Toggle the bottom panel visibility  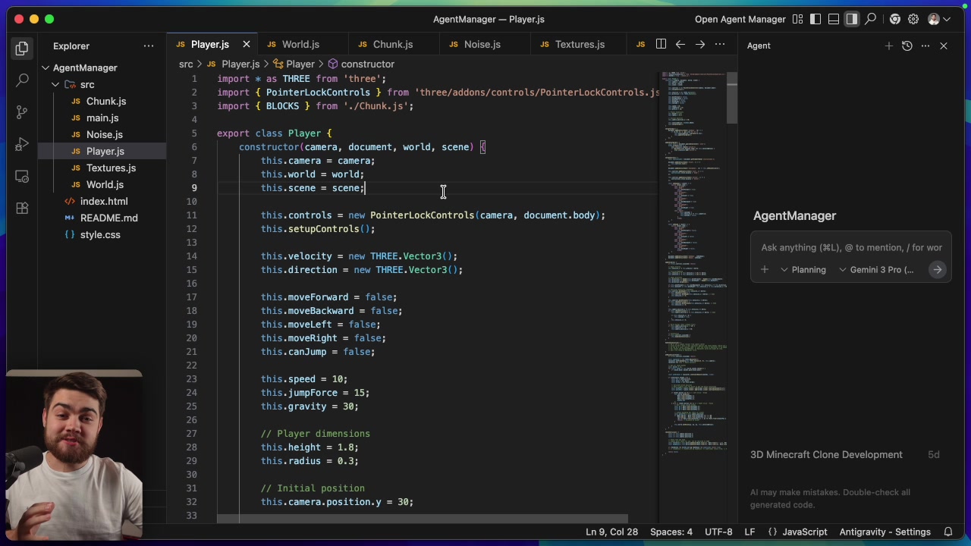click(x=834, y=19)
